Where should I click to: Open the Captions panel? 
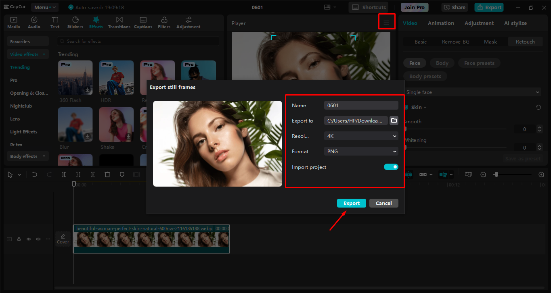[x=143, y=23]
